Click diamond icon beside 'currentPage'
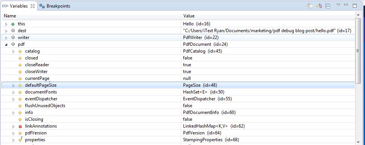Screen dimensions: 365x145 click(20, 78)
